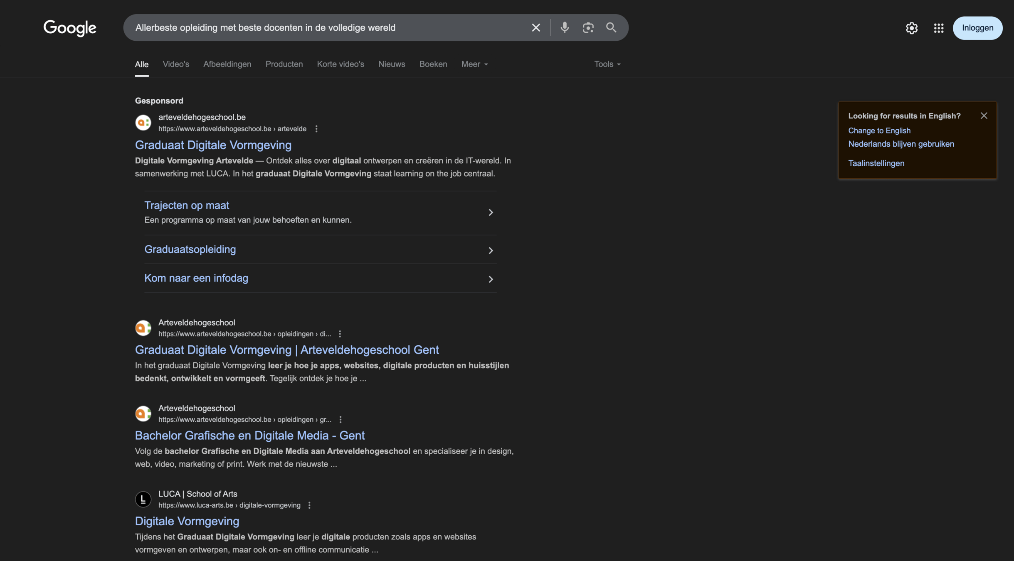Start voice search with microphone icon
The image size is (1014, 561).
click(x=564, y=28)
